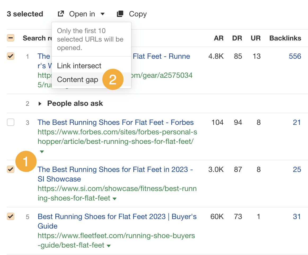
Task: Expand the "People also ask" section
Action: [x=40, y=103]
